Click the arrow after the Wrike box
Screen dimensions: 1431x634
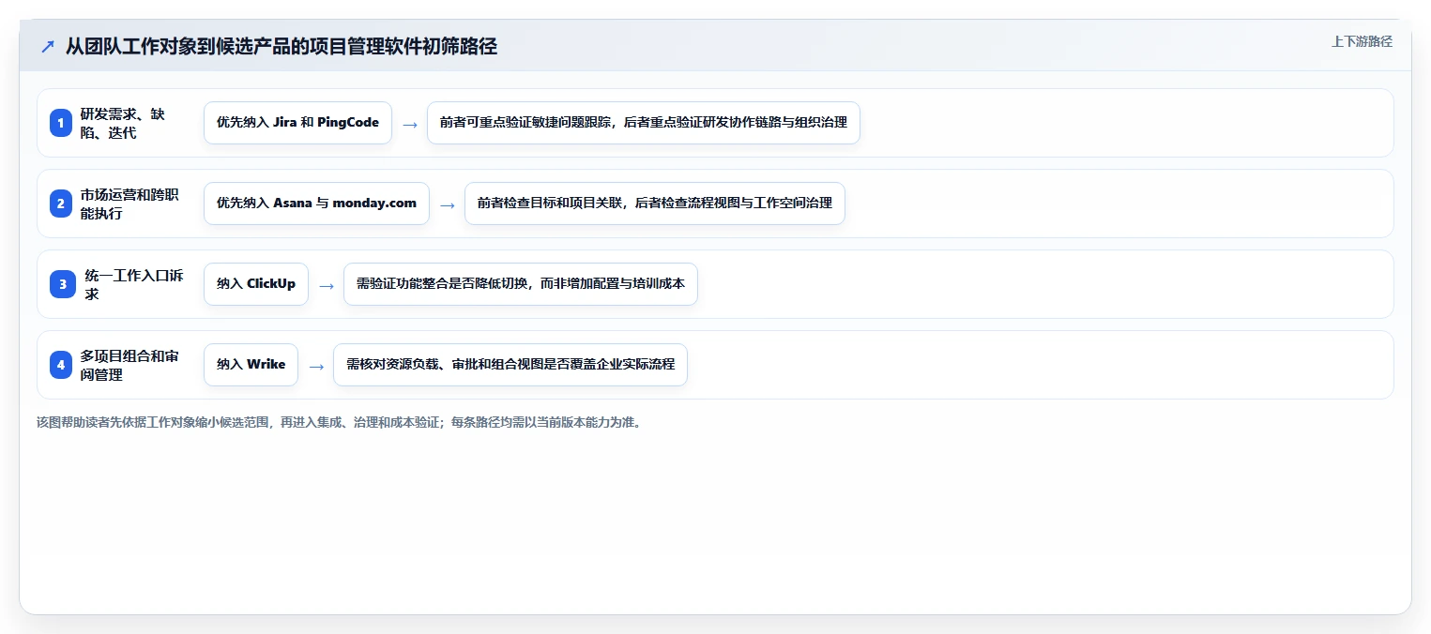(316, 366)
